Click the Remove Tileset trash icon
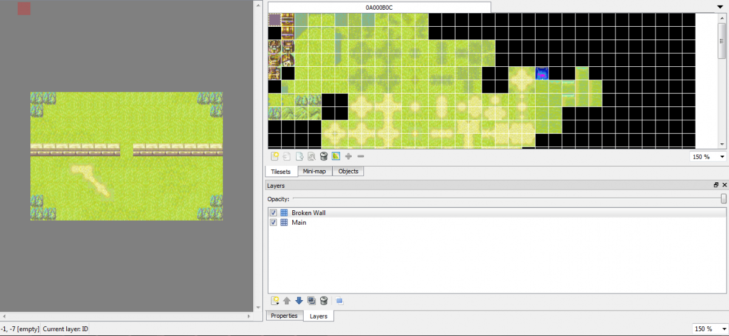This screenshot has height=336, width=729. [x=324, y=156]
